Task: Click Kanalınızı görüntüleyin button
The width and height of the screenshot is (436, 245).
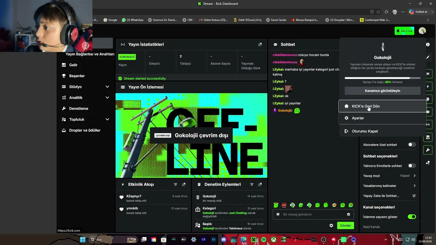Action: [383, 91]
